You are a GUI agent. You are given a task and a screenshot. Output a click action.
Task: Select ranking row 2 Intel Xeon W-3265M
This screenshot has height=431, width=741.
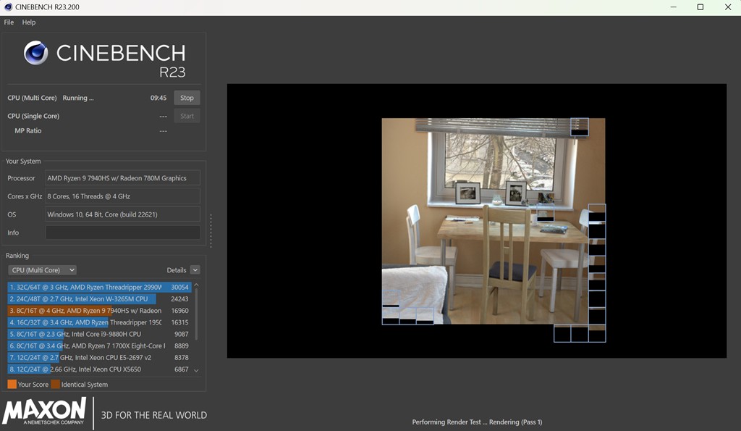coord(99,299)
